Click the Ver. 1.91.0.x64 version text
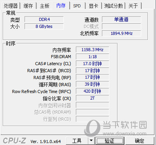This screenshot has height=145, width=156. [x=46, y=142]
